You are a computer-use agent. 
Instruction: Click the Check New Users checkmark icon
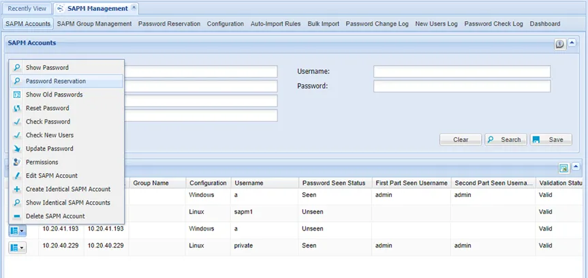(x=17, y=135)
